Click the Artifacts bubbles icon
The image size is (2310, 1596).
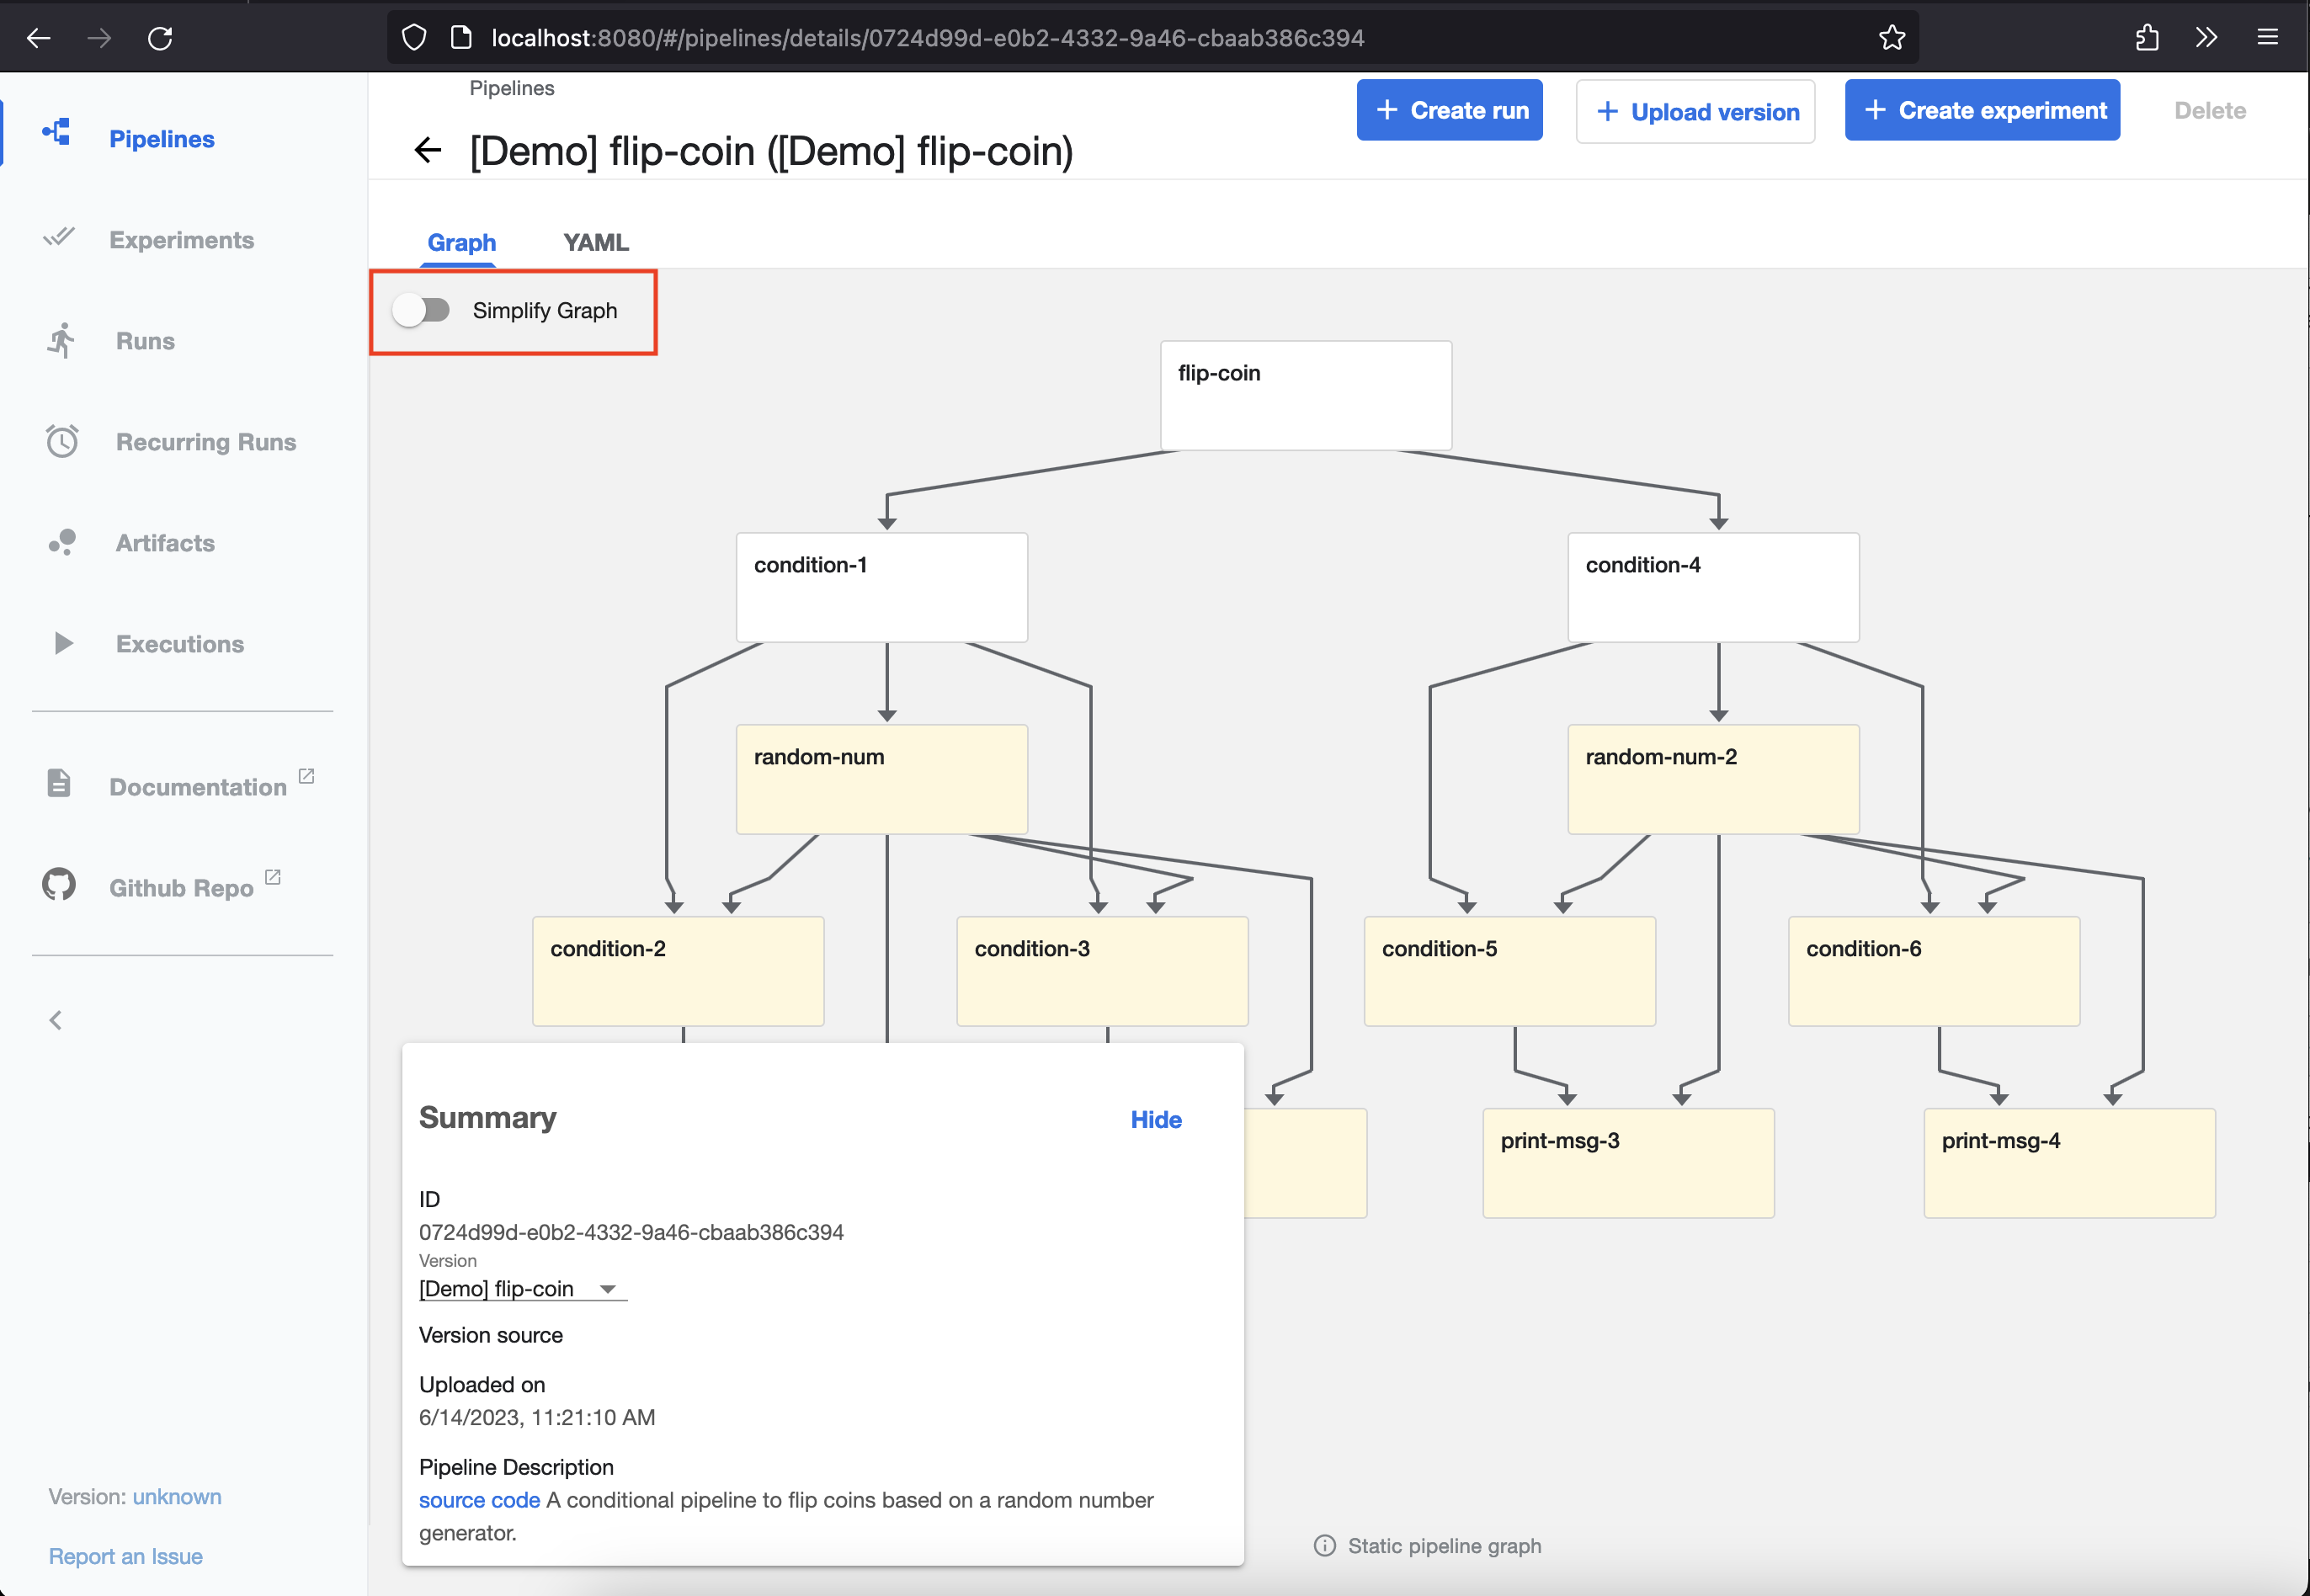point(62,542)
